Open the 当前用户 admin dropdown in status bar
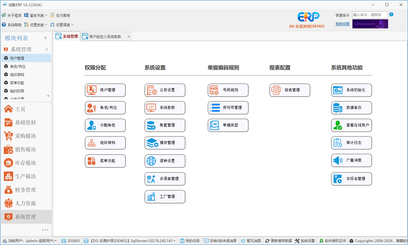Image resolution: width=408 pixels, height=245 pixels. [30, 241]
